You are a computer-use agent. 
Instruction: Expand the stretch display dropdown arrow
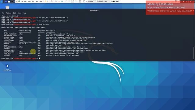click(87, 1)
